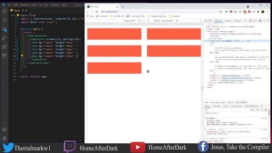
Task: Activate DevTools inspect element picker
Action: (206, 21)
